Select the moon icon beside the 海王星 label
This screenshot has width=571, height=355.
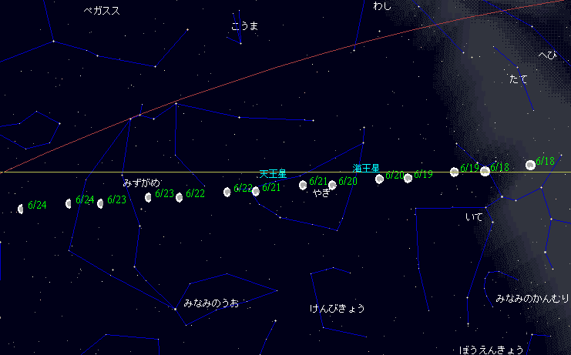[379, 179]
